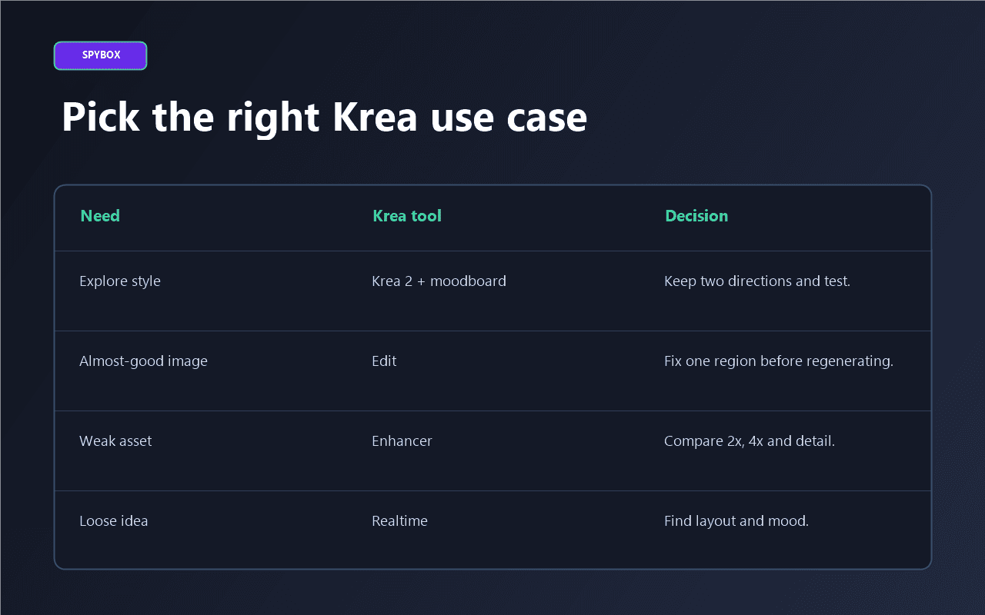
Task: Select the 'Almost-good image' cell
Action: tap(143, 361)
